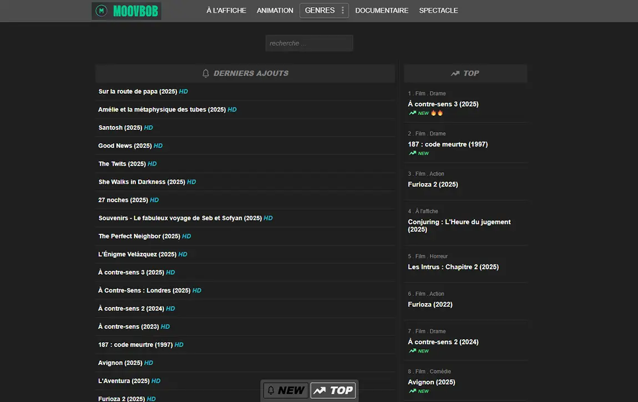638x402 pixels.
Task: Click the HD badge next to Santosh (2025)
Action: pyautogui.click(x=147, y=127)
